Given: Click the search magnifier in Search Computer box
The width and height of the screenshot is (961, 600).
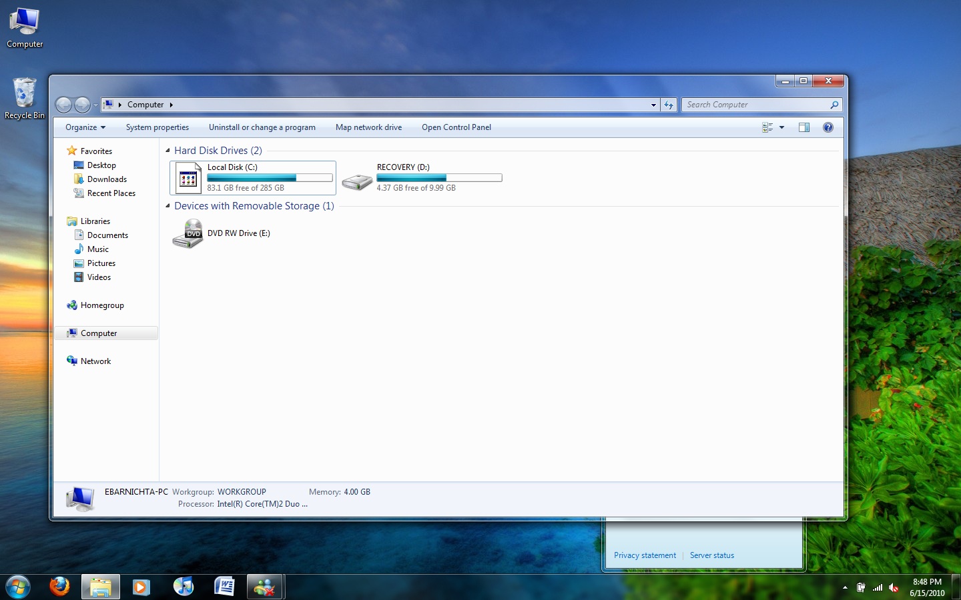Looking at the screenshot, I should [x=834, y=105].
